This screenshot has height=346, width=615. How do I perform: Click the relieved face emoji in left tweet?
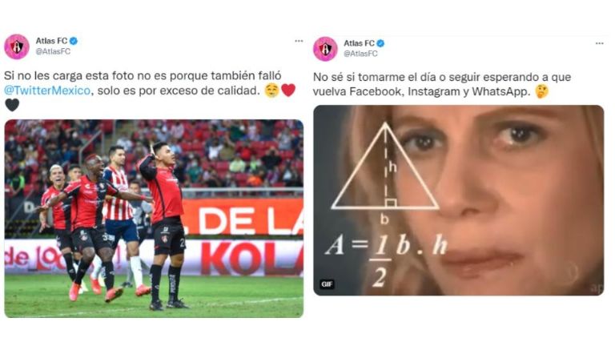pos(271,91)
